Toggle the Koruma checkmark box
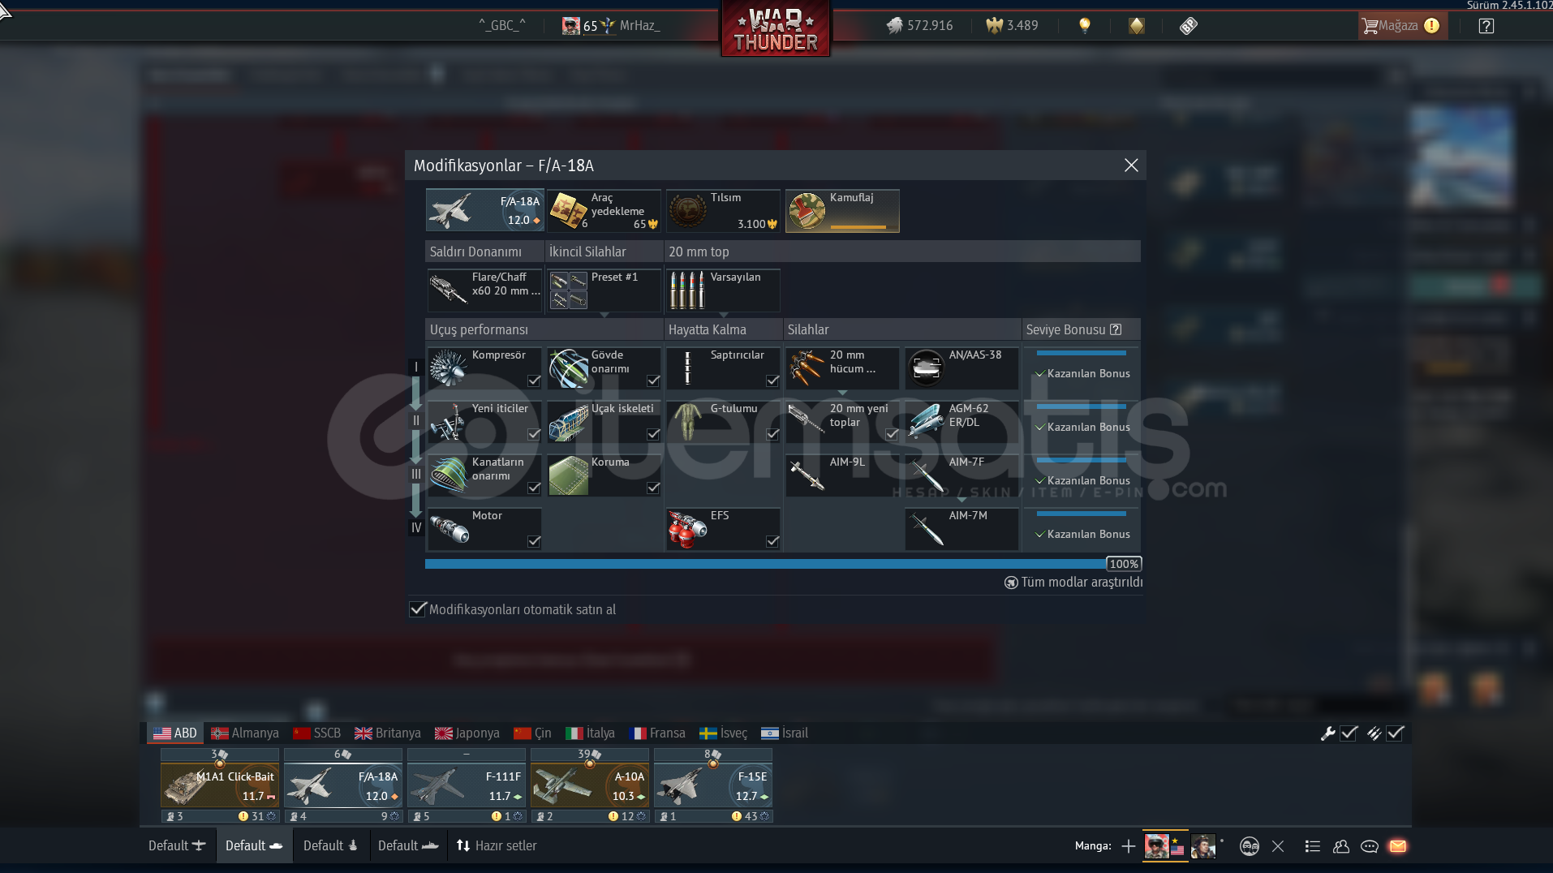 point(653,488)
